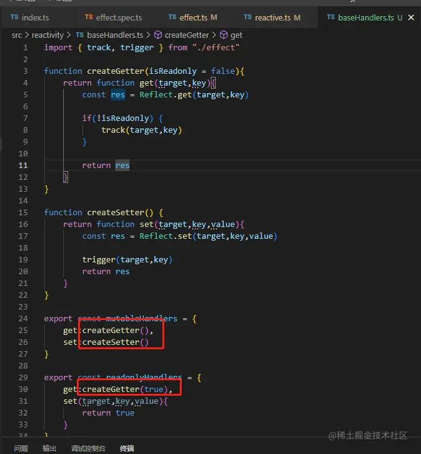The height and width of the screenshot is (454, 421).
Task: Click 'track' in the import statement
Action: [99, 48]
